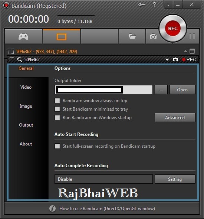Screen dimensions: 204x219
Task: Check Start full-screen recording on Bandicam startup
Action: click(x=57, y=146)
